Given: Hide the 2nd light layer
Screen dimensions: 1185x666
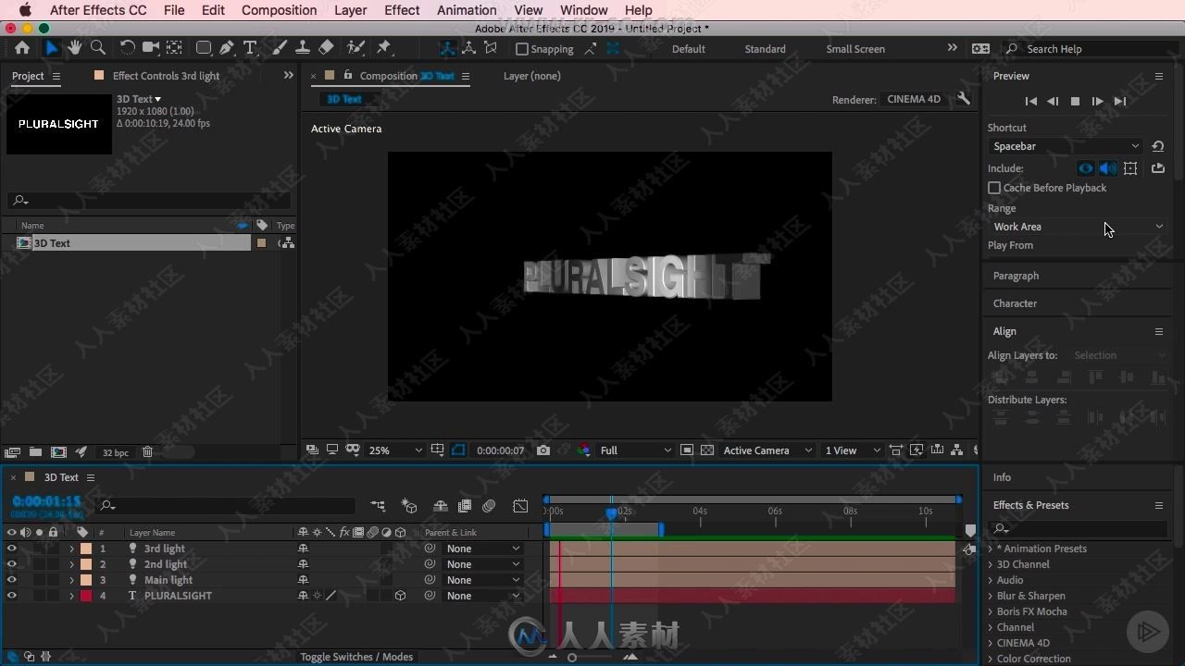Looking at the screenshot, I should (x=11, y=564).
